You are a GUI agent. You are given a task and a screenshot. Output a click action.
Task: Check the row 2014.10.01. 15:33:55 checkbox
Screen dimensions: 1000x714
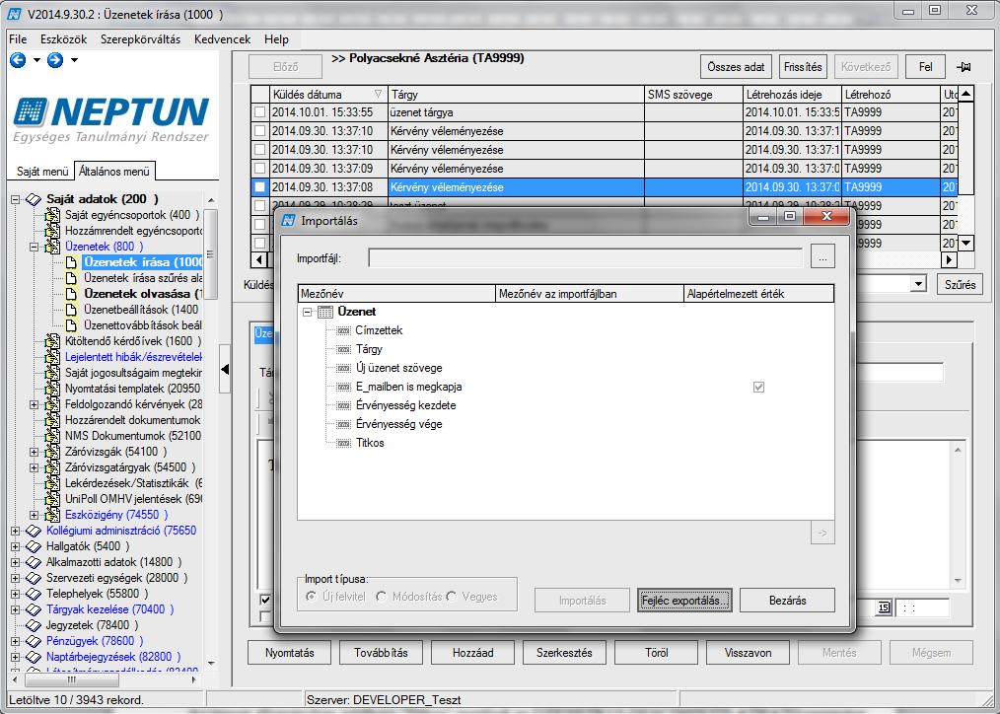(x=259, y=112)
